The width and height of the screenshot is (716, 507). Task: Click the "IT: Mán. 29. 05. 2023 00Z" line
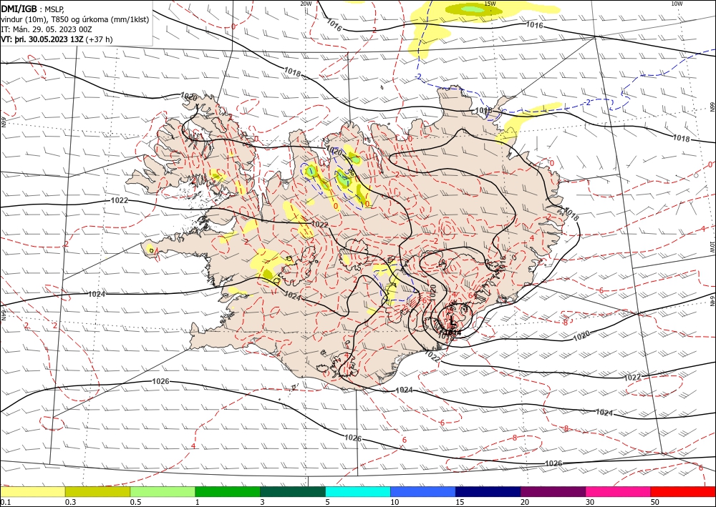click(47, 29)
